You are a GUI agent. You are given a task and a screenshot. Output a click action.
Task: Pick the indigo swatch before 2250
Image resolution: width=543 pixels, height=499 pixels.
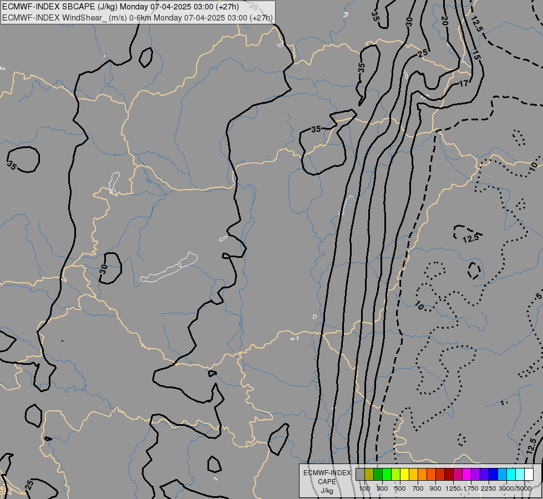484,475
